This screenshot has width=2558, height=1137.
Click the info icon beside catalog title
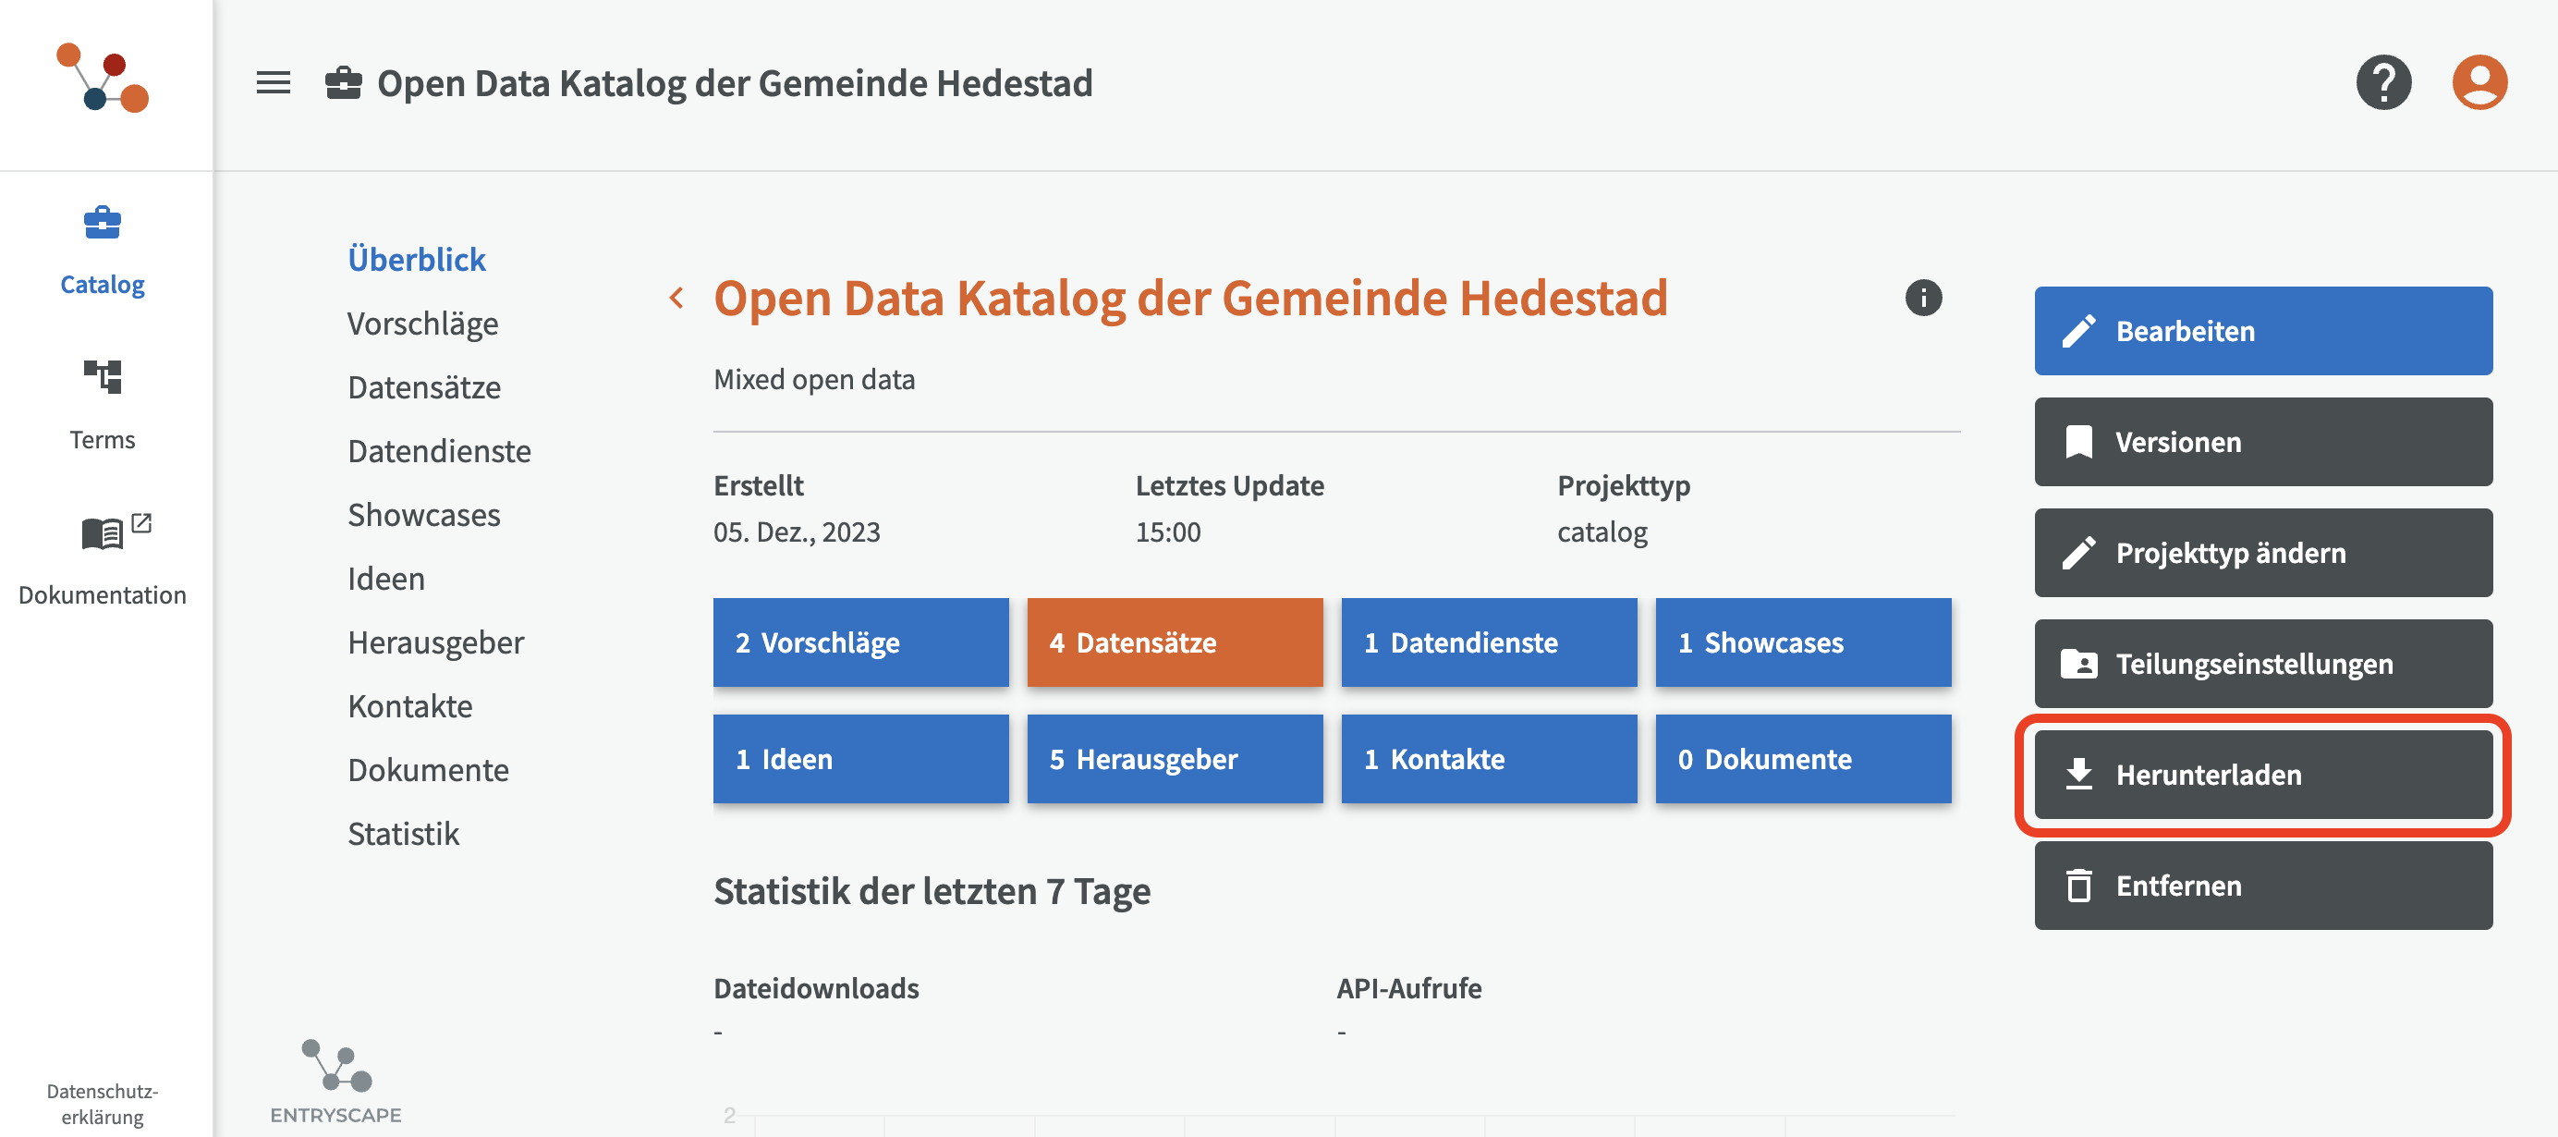[1922, 298]
